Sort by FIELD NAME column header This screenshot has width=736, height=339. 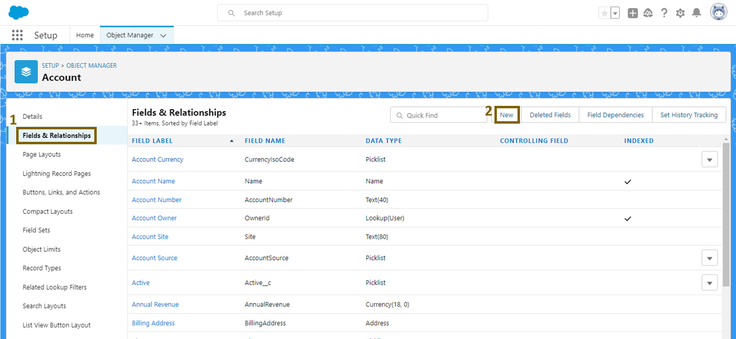pyautogui.click(x=265, y=141)
